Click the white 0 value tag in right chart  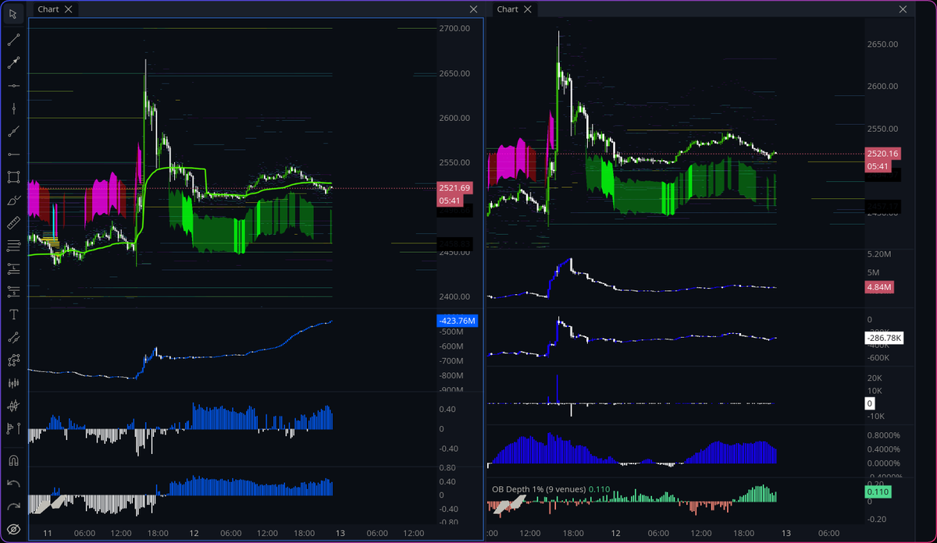coord(870,403)
